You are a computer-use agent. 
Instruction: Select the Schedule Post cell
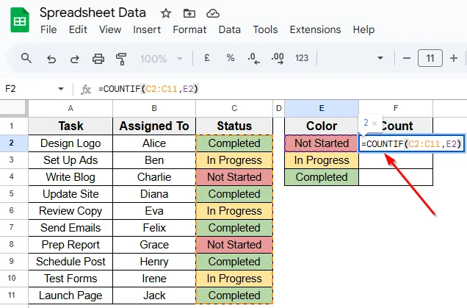[70, 262]
